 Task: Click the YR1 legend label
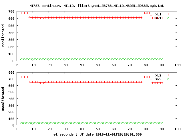tap(158, 18)
